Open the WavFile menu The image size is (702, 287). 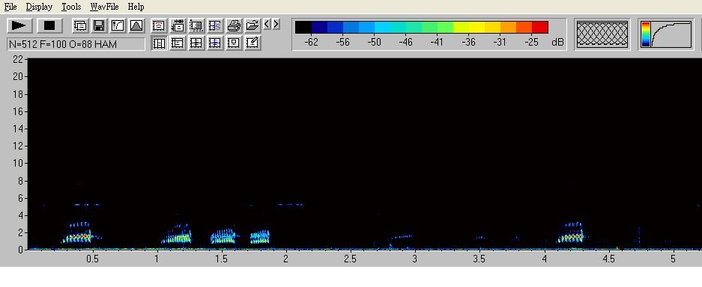pos(104,7)
